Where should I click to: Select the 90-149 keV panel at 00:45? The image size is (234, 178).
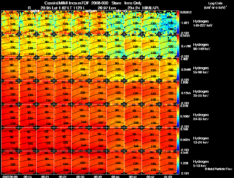tap(115, 46)
